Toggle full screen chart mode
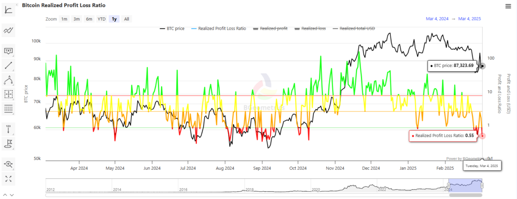This screenshot has width=517, height=199. [x=9, y=178]
